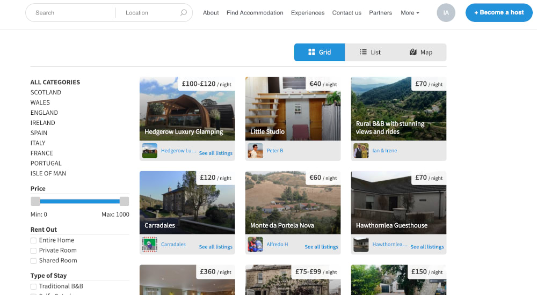537x295 pixels.
Task: Open Hawthornlea host avatar
Action: [x=361, y=245]
